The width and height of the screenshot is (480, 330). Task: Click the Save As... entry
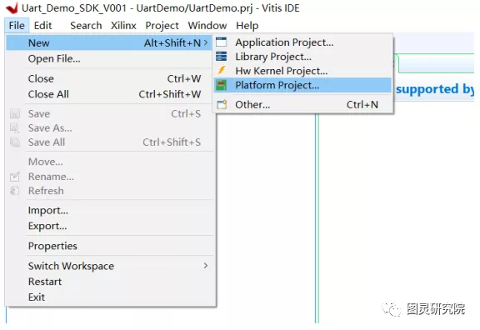[108, 128]
